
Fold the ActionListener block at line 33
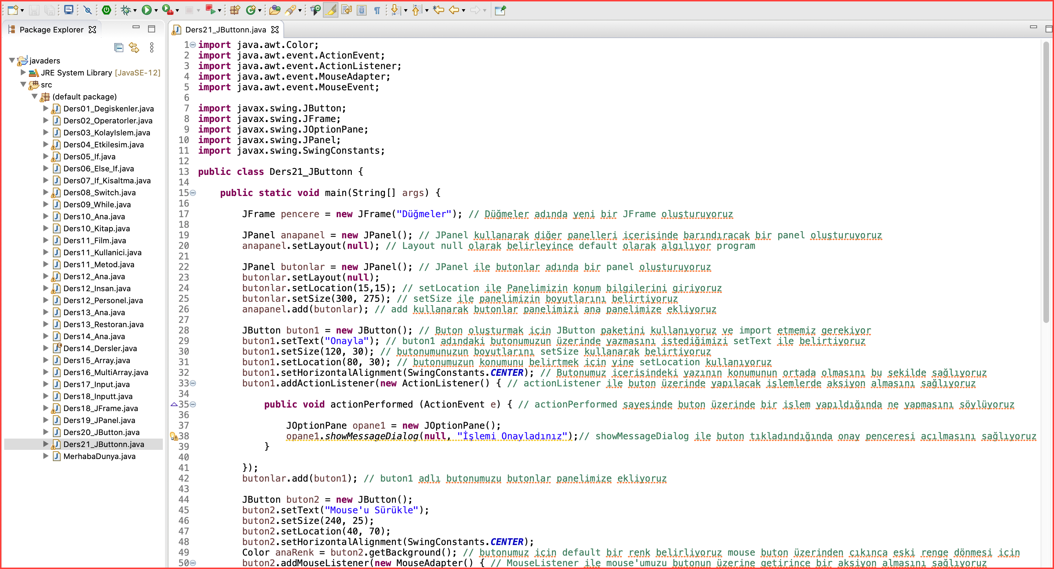point(193,383)
